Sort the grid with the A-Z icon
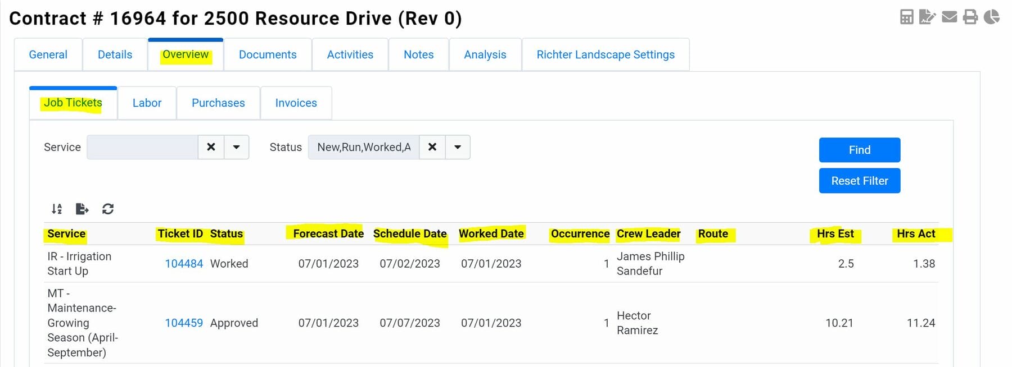 click(x=57, y=209)
